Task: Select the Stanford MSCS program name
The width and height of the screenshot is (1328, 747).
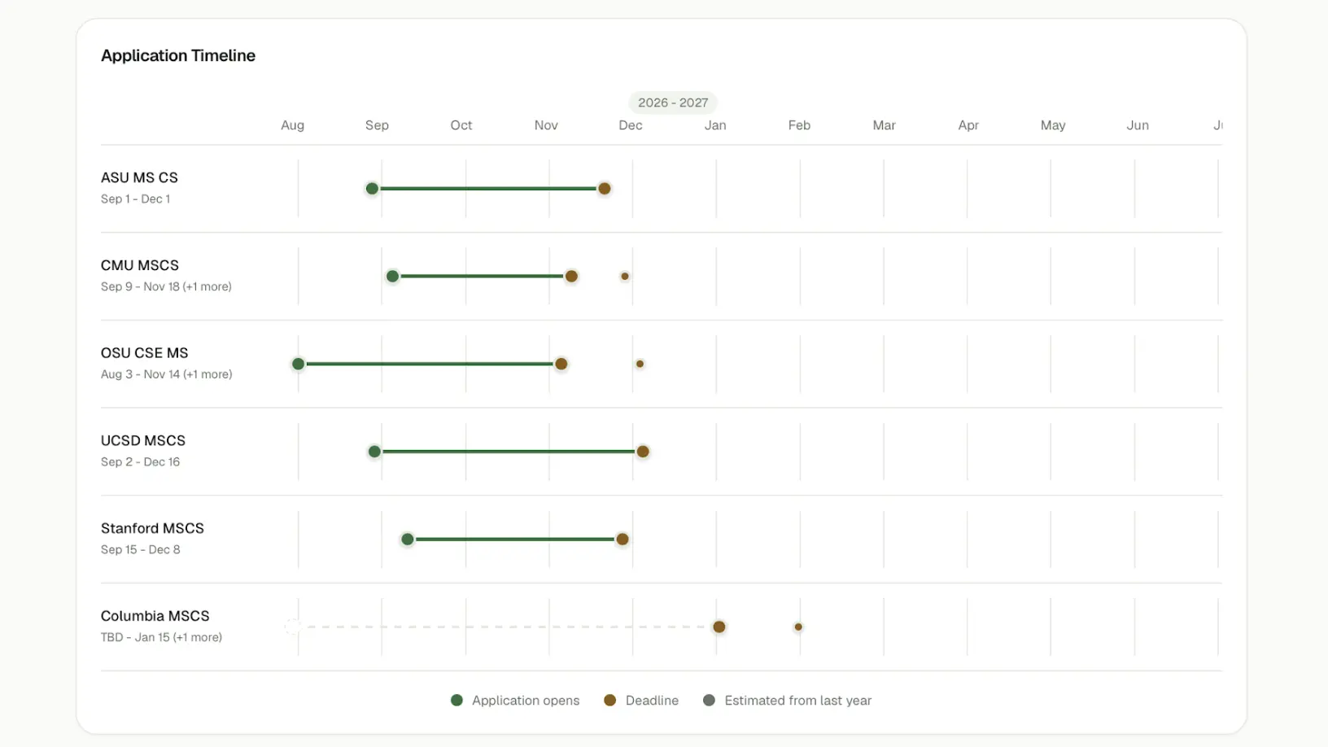Action: click(152, 528)
